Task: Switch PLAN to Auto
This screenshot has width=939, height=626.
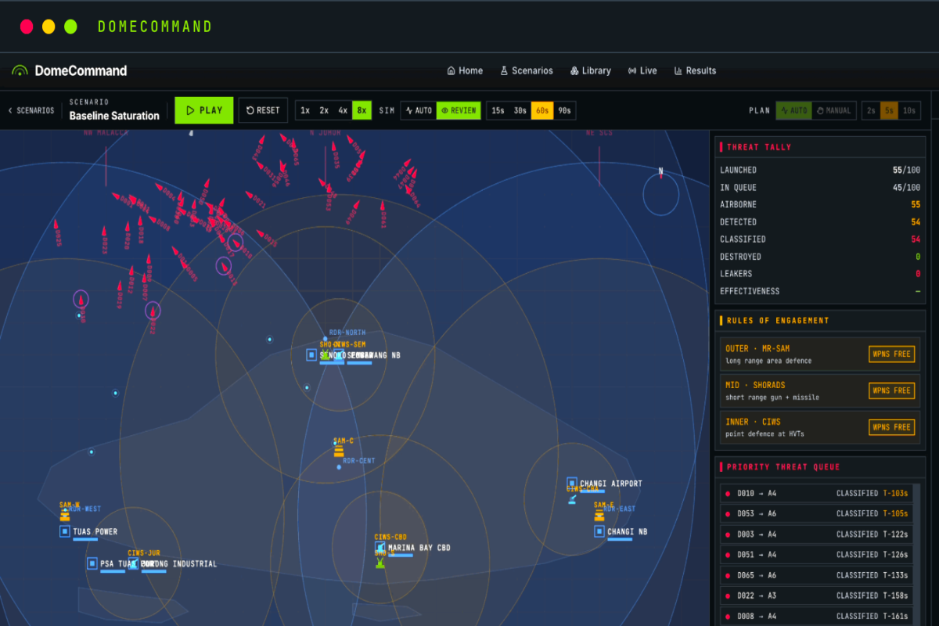Action: pyautogui.click(x=793, y=110)
